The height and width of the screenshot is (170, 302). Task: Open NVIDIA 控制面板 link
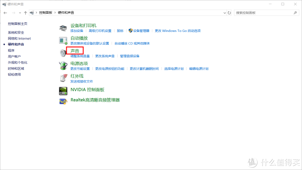pyautogui.click(x=87, y=90)
